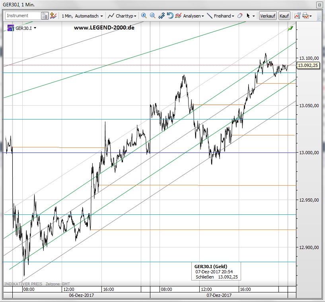Image resolution: width=325 pixels, height=302 pixels.
Task: Reset the chart view with undo arrow
Action: 170,16
